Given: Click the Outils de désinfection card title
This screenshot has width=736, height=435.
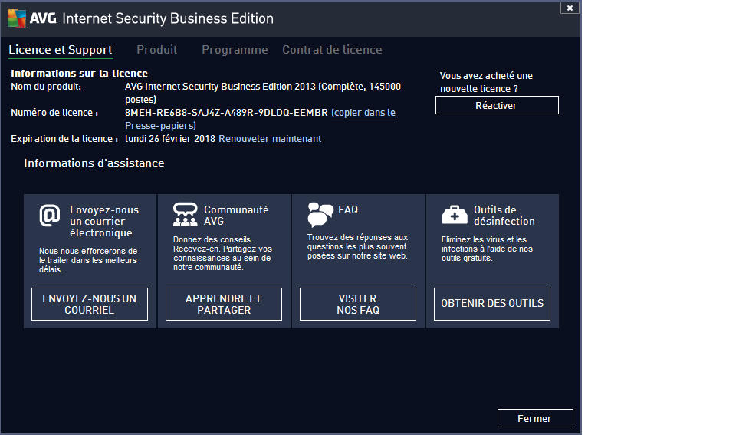Looking at the screenshot, I should tap(504, 215).
